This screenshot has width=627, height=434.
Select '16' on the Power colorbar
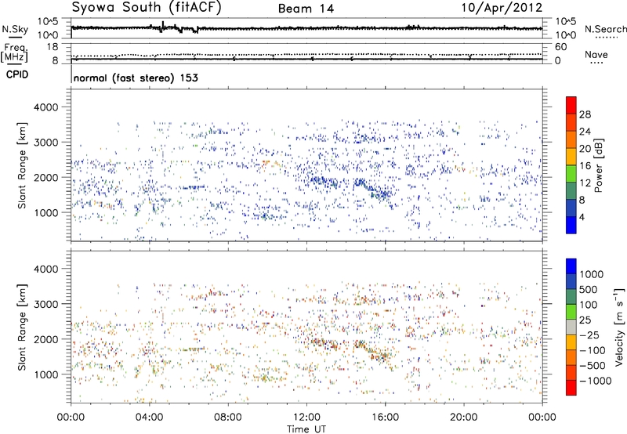585,166
